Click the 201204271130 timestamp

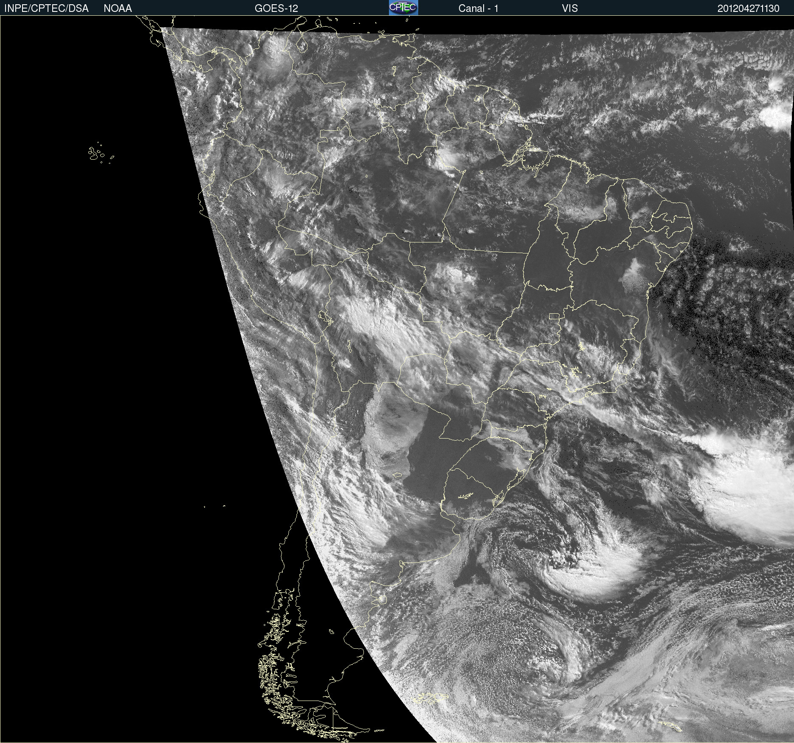point(748,8)
